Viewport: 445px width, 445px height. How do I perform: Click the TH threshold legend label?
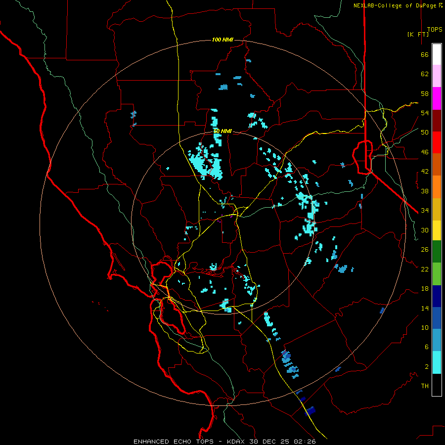[x=425, y=386]
